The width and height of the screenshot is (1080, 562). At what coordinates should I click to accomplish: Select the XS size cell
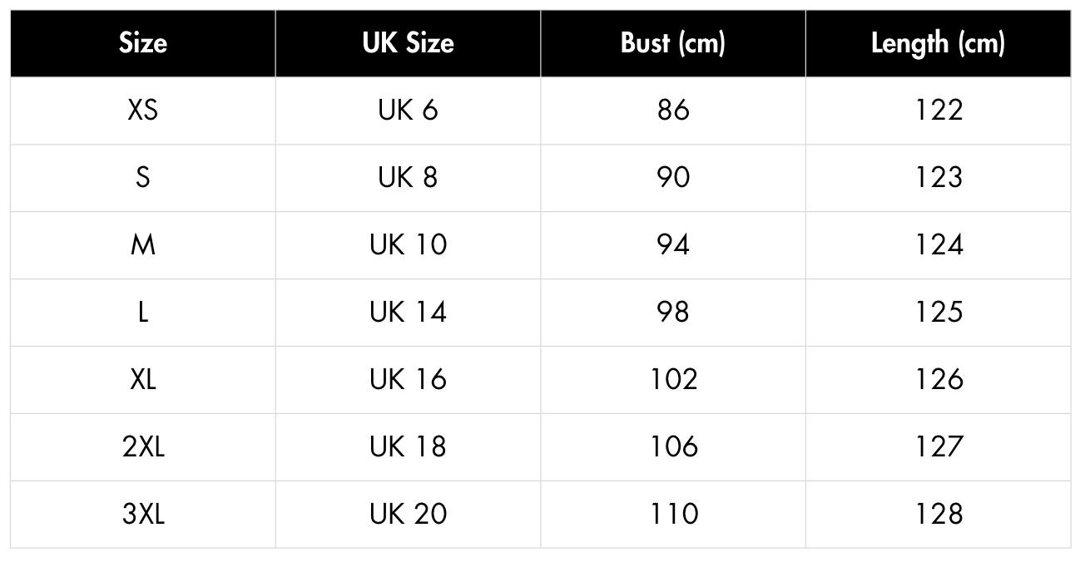point(143,111)
